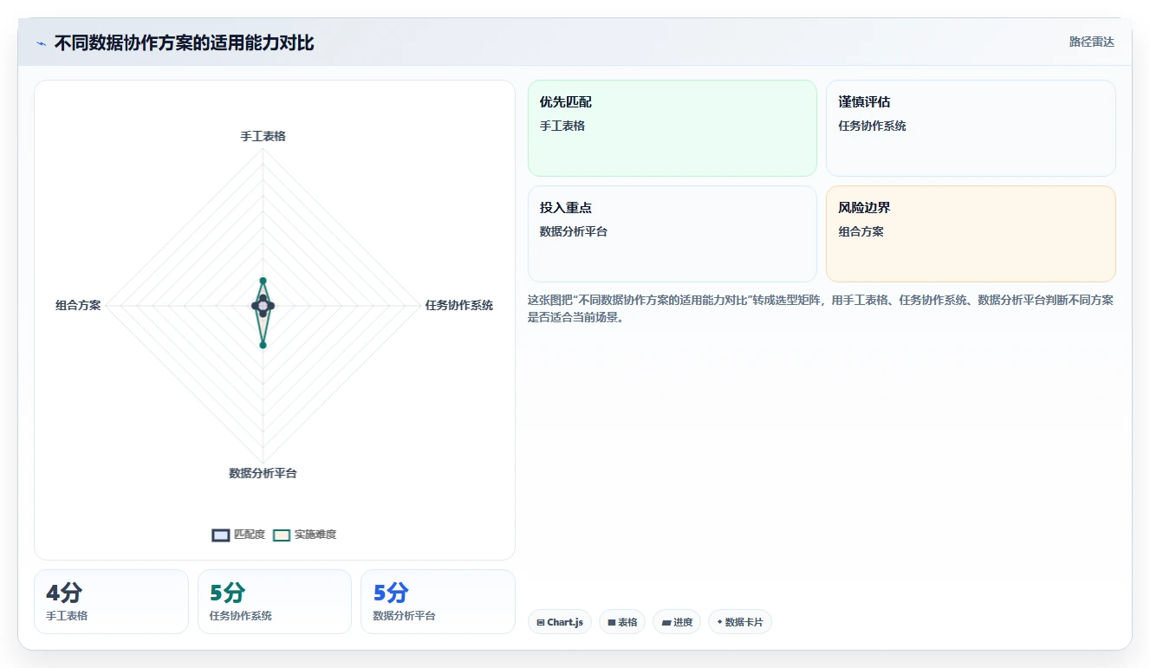Image resolution: width=1150 pixels, height=668 pixels.
Task: Click the 4分 手工表格 score card
Action: click(111, 601)
